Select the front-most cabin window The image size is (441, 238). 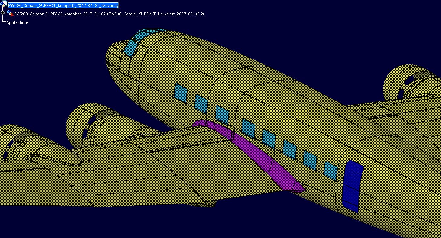pos(181,92)
